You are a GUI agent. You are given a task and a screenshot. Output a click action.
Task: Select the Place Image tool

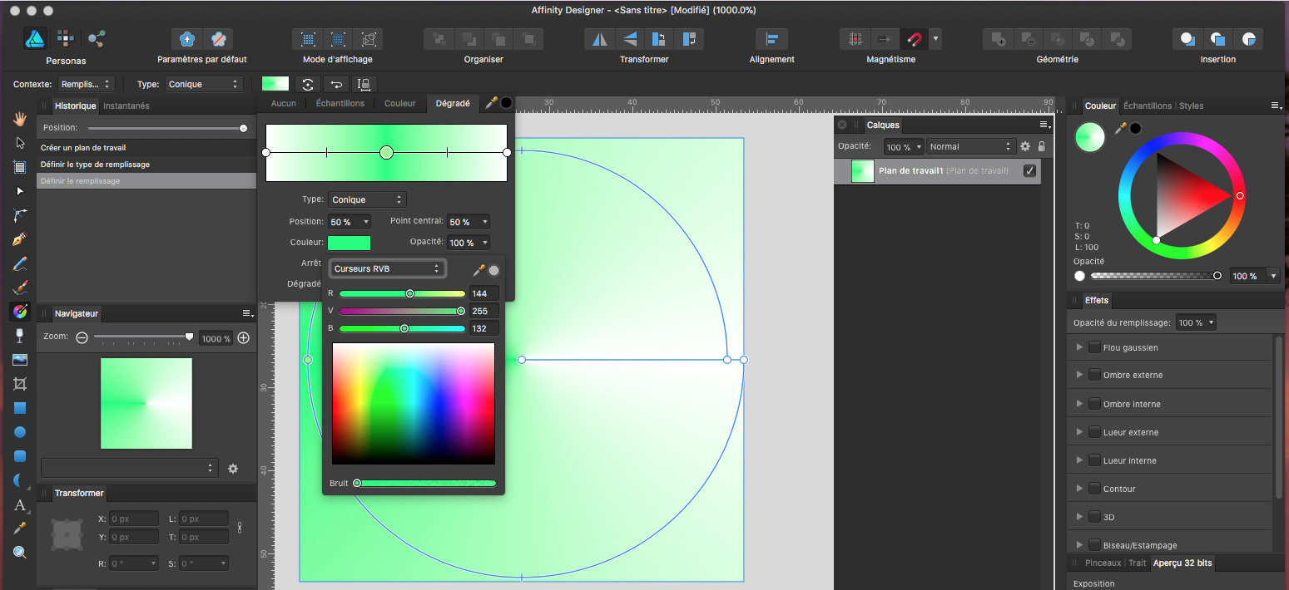20,360
